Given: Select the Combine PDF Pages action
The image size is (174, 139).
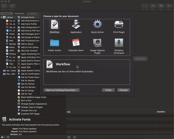Looking at the screenshot, I should point(30,114).
